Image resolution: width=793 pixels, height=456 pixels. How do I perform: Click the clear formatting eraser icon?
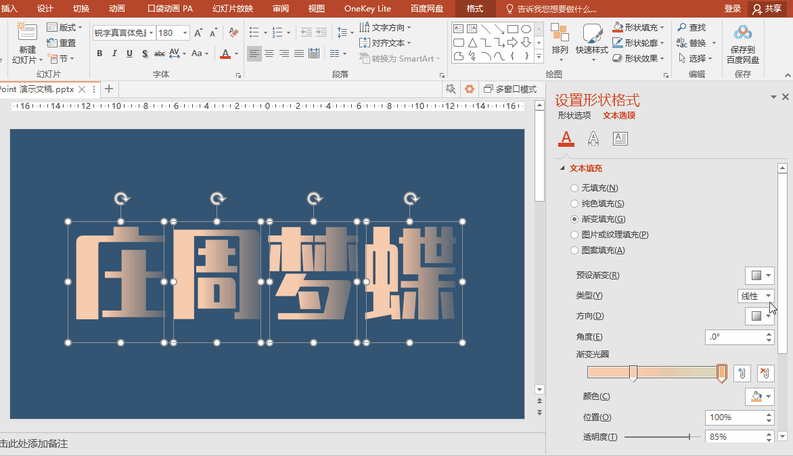tap(233, 32)
